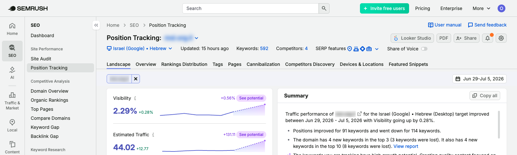Click See potential for Estimated Traffic

[x=251, y=135]
